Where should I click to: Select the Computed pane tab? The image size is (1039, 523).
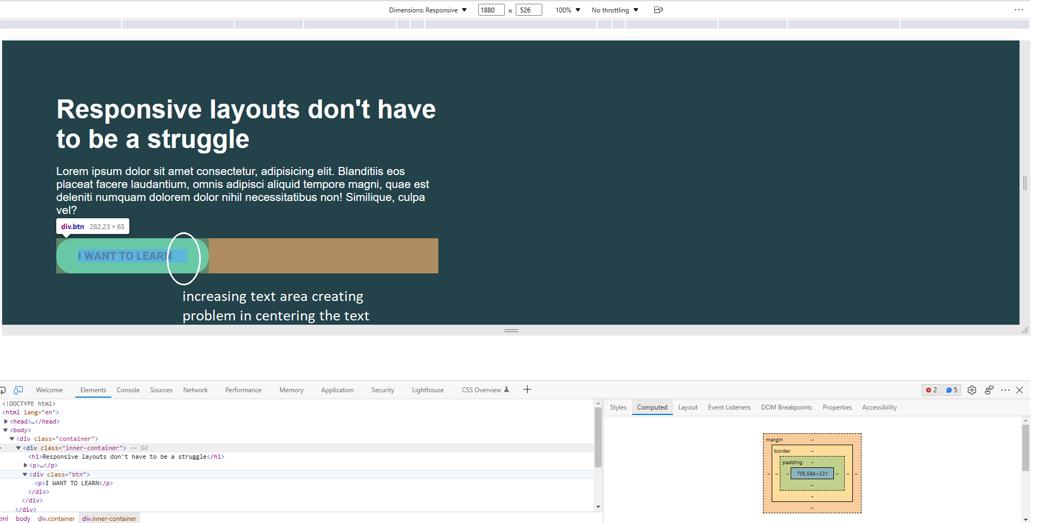[x=652, y=407]
